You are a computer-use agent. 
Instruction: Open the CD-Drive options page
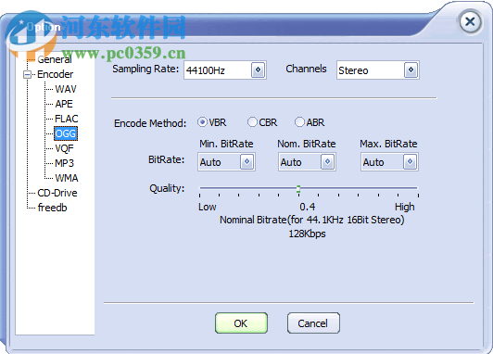click(x=57, y=193)
